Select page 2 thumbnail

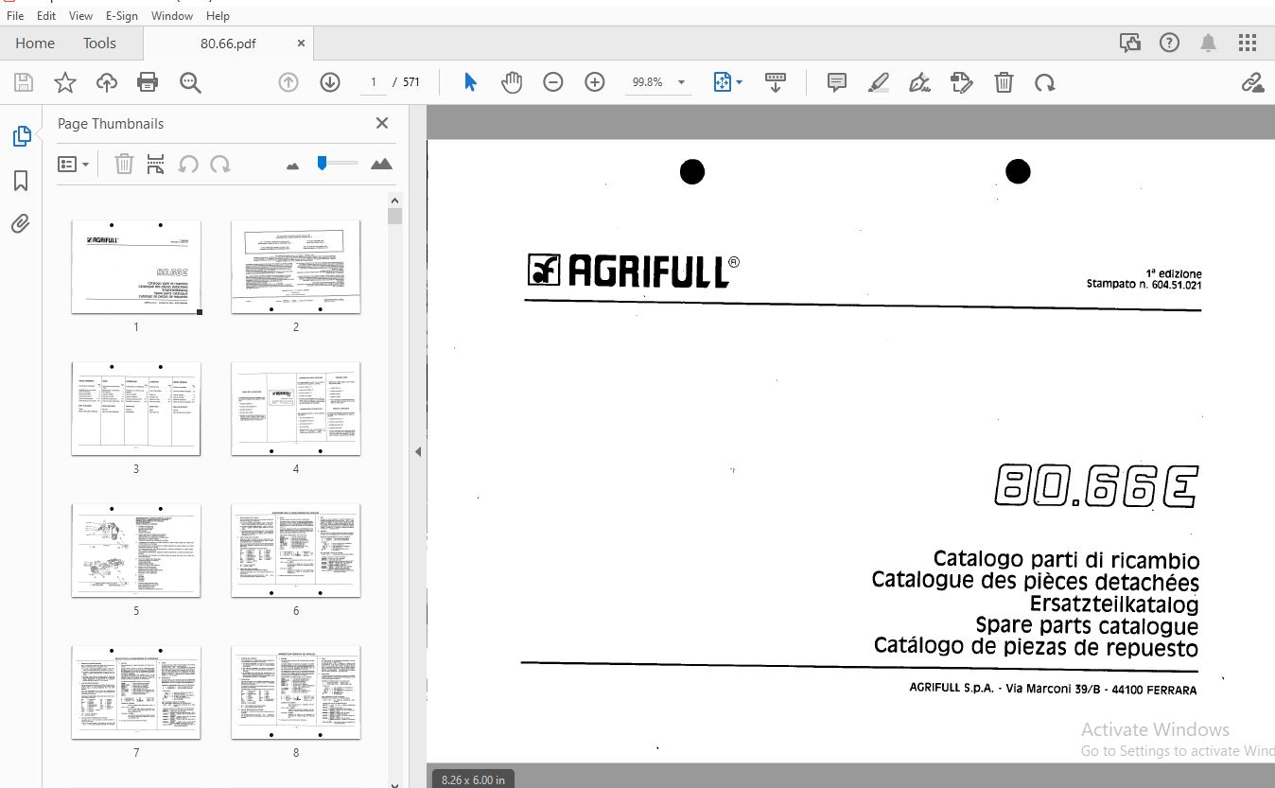pyautogui.click(x=296, y=267)
